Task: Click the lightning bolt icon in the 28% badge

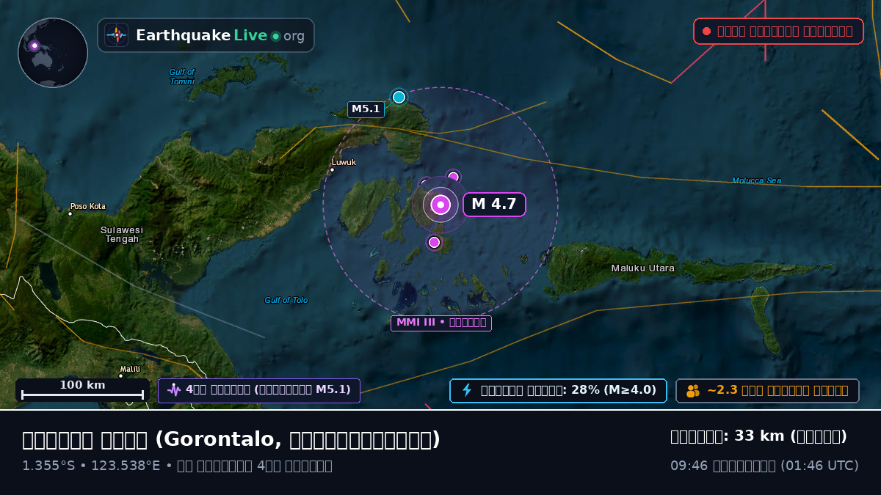Action: tap(466, 390)
